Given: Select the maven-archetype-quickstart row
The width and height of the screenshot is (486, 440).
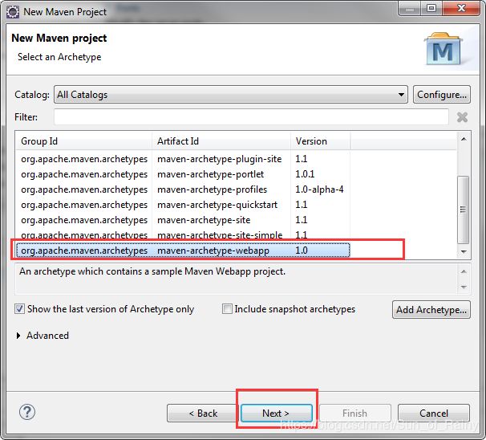Looking at the screenshot, I should point(183,205).
